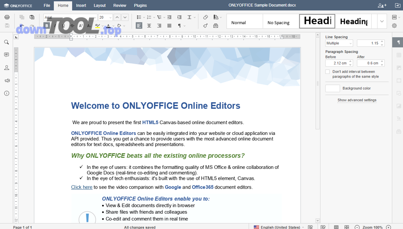
Task: Click the Paste icon
Action: [32, 17]
